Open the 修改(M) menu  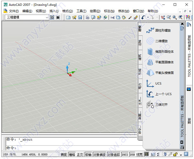[x=124, y=11]
